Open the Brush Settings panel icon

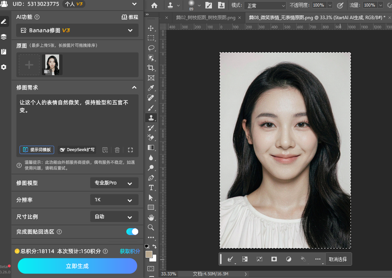coord(208,5)
